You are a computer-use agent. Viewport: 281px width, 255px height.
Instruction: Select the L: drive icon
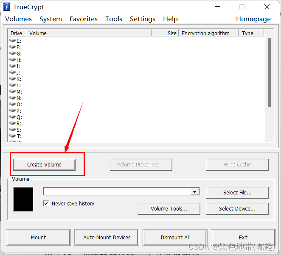point(12,85)
